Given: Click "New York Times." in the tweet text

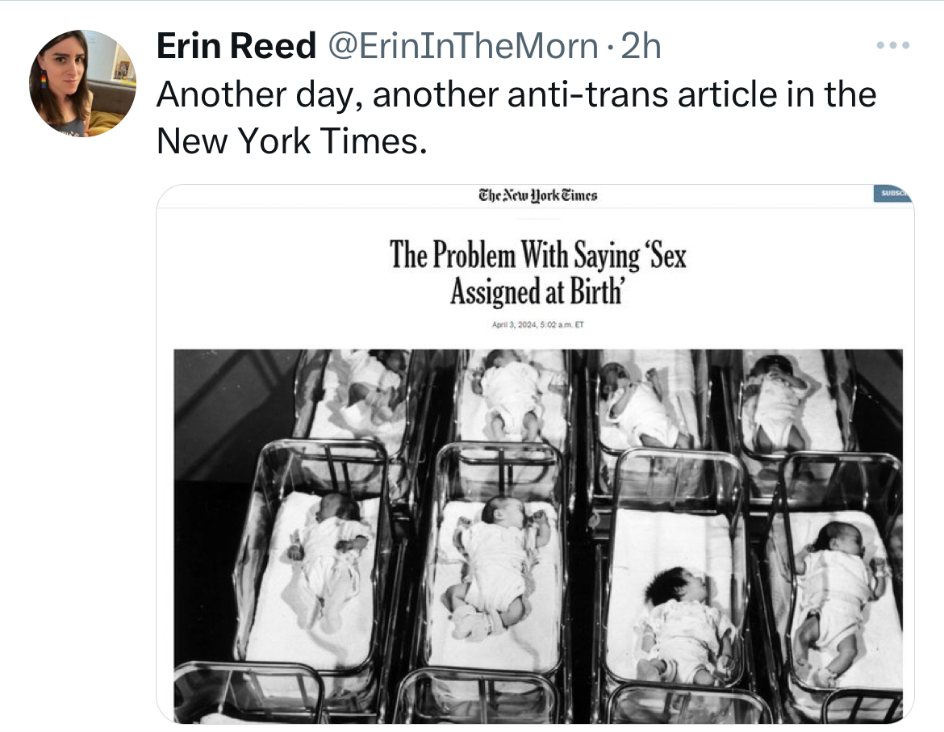Looking at the screenshot, I should (290, 141).
